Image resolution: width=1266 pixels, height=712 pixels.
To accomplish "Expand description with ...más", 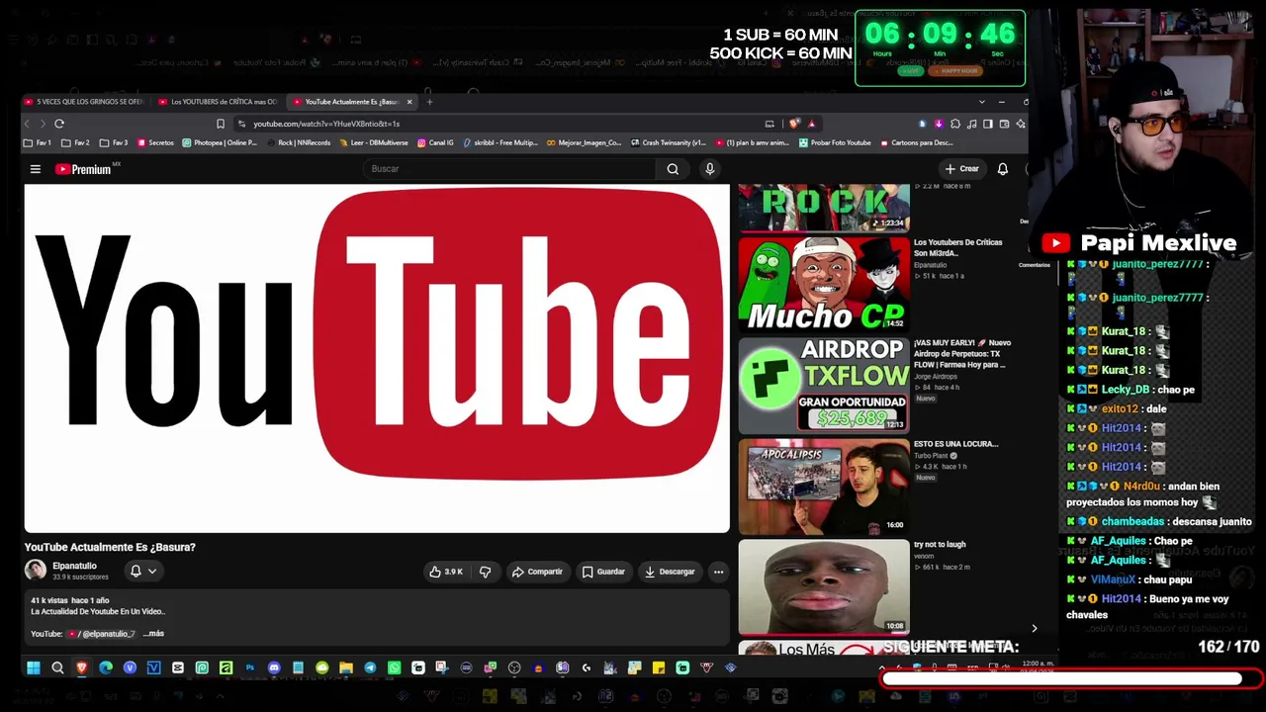I will (153, 634).
